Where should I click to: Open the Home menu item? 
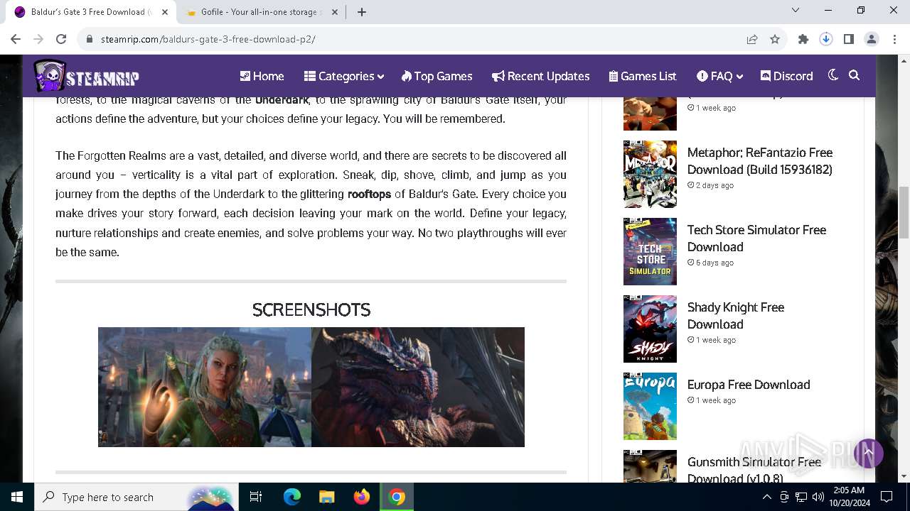click(x=262, y=76)
